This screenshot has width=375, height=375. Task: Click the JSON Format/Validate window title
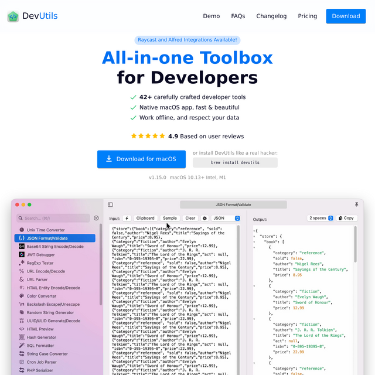[233, 204]
